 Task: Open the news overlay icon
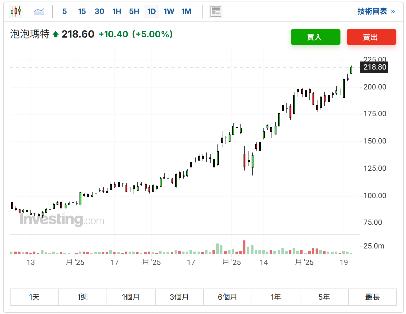[x=216, y=12]
